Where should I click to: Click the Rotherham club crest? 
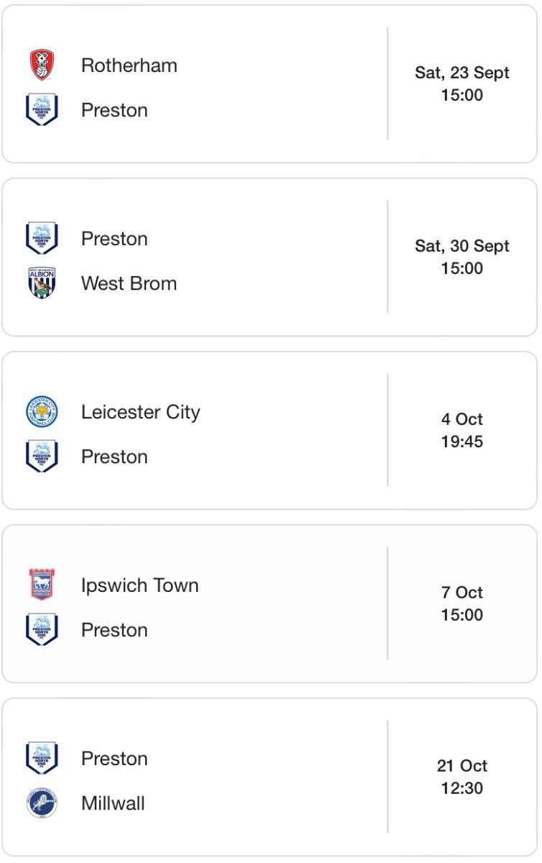pyautogui.click(x=42, y=65)
